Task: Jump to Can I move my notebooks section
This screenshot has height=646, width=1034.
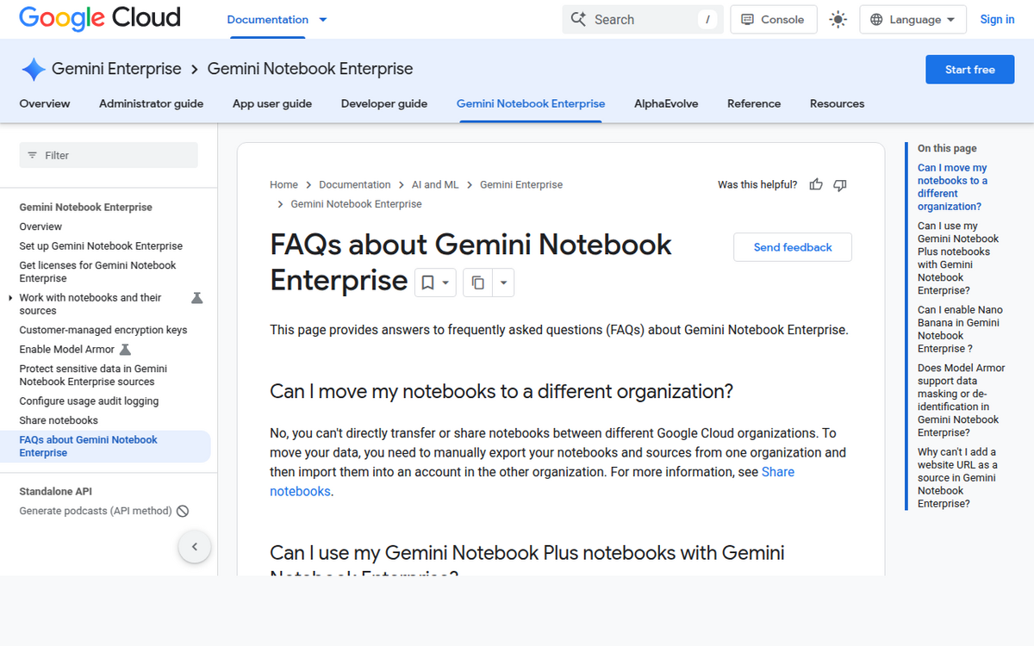Action: click(955, 187)
